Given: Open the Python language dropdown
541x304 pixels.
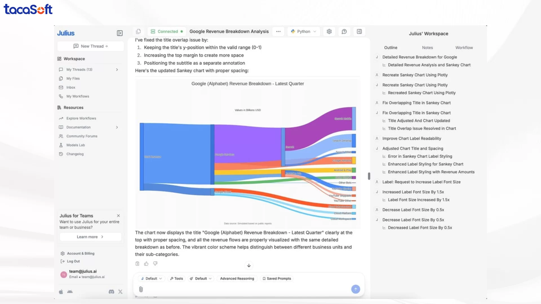Looking at the screenshot, I should click(x=304, y=32).
